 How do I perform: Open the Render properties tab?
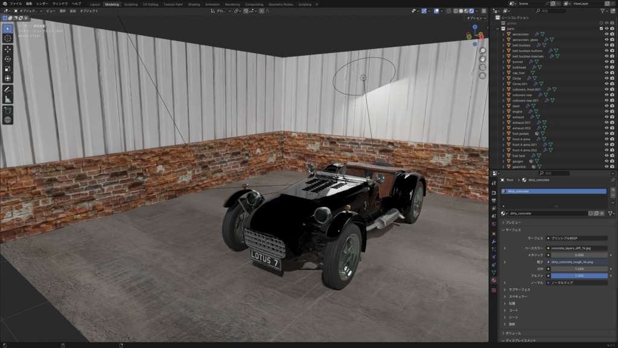tap(494, 193)
